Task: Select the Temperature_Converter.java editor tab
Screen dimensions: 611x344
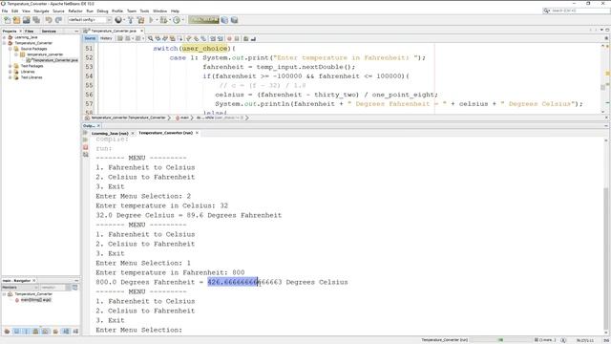Action: (114, 31)
